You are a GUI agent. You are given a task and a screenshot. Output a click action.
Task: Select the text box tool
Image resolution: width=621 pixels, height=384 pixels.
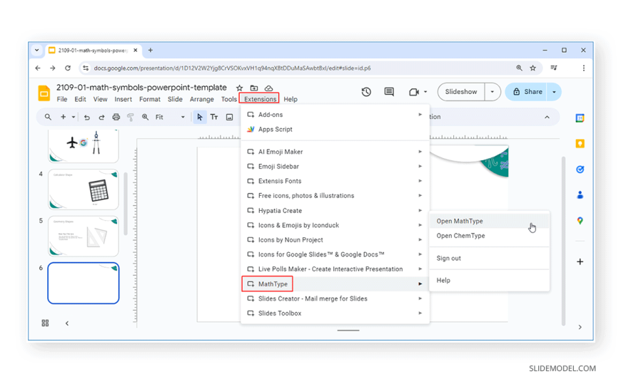click(214, 117)
